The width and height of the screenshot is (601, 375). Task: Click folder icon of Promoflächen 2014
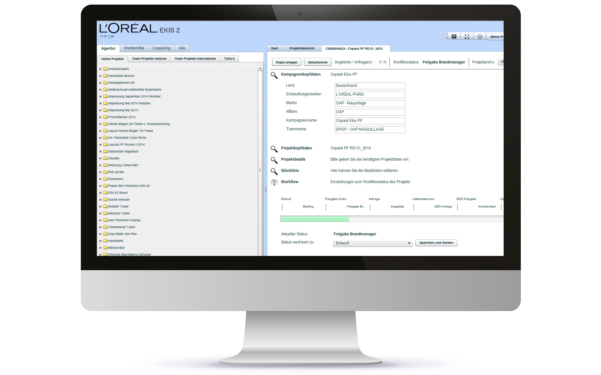(105, 117)
